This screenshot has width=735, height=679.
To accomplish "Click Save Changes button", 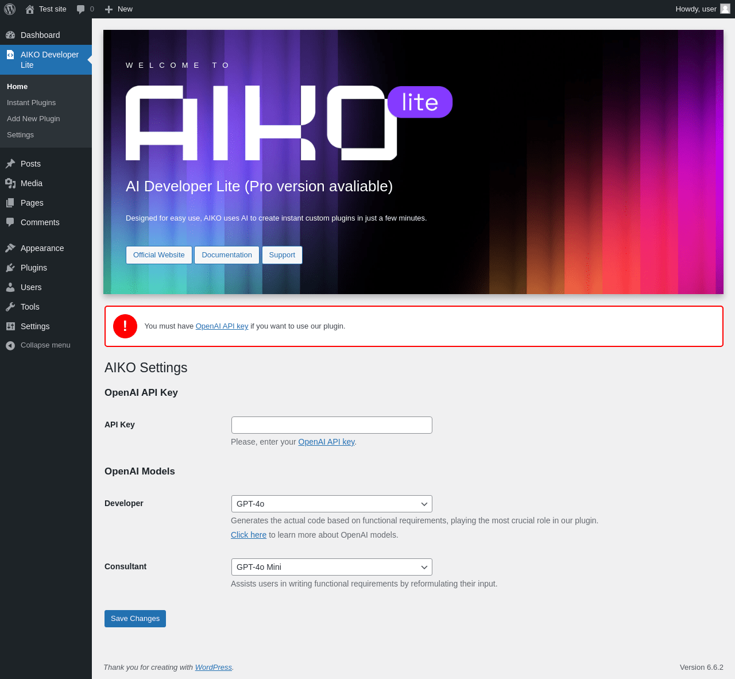I will click(135, 619).
